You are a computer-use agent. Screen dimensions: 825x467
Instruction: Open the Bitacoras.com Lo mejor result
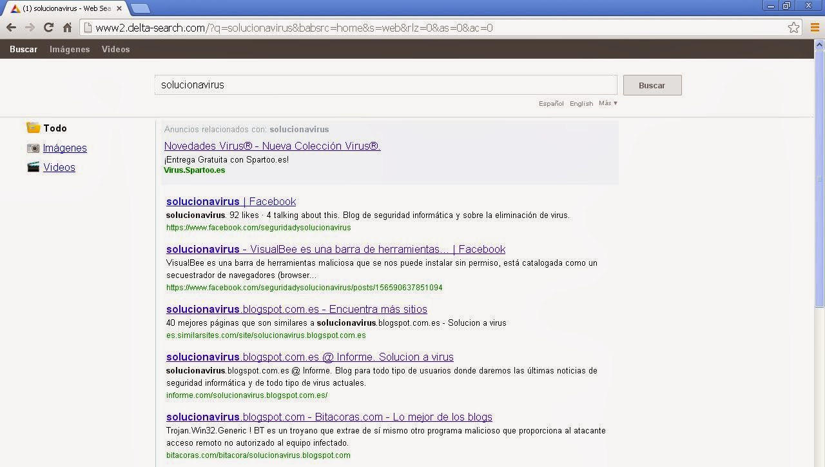tap(329, 417)
